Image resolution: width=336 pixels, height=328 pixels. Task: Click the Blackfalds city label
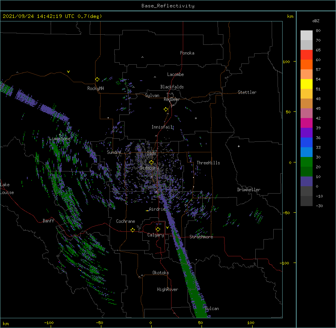click(172, 87)
